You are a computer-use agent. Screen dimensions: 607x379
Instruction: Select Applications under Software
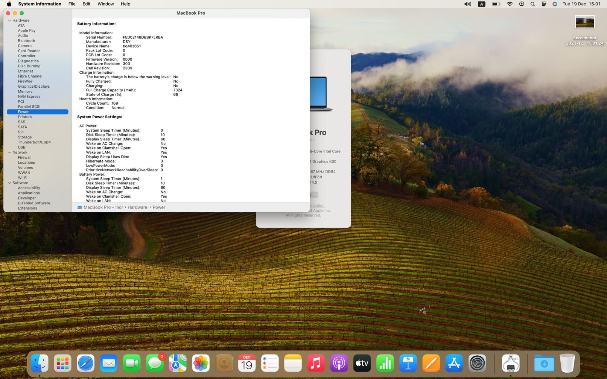pyautogui.click(x=29, y=193)
